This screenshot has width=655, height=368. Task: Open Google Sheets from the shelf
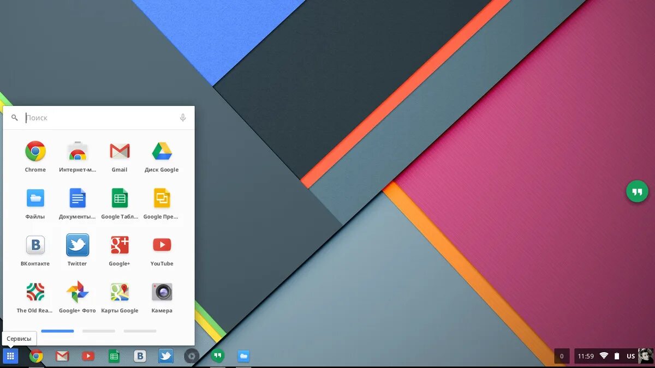pyautogui.click(x=114, y=357)
